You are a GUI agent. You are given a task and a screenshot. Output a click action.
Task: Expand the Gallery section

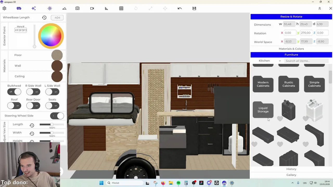[291, 175]
